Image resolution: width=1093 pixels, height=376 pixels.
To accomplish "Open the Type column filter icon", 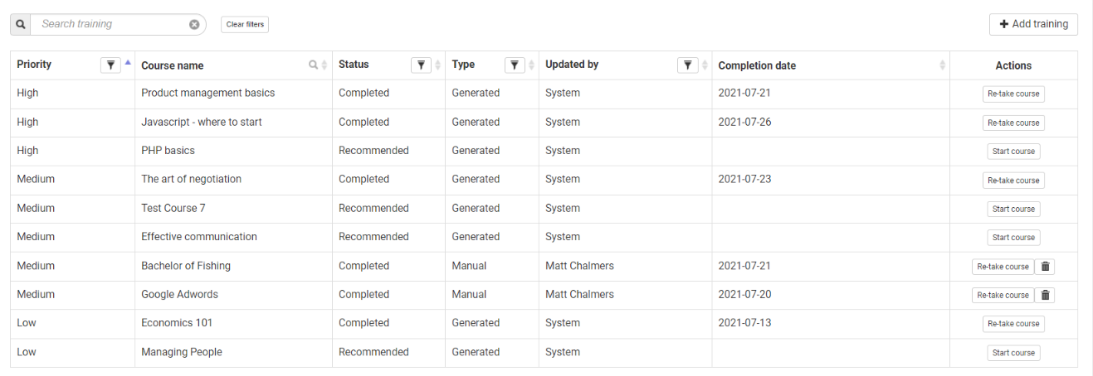I will tap(515, 65).
